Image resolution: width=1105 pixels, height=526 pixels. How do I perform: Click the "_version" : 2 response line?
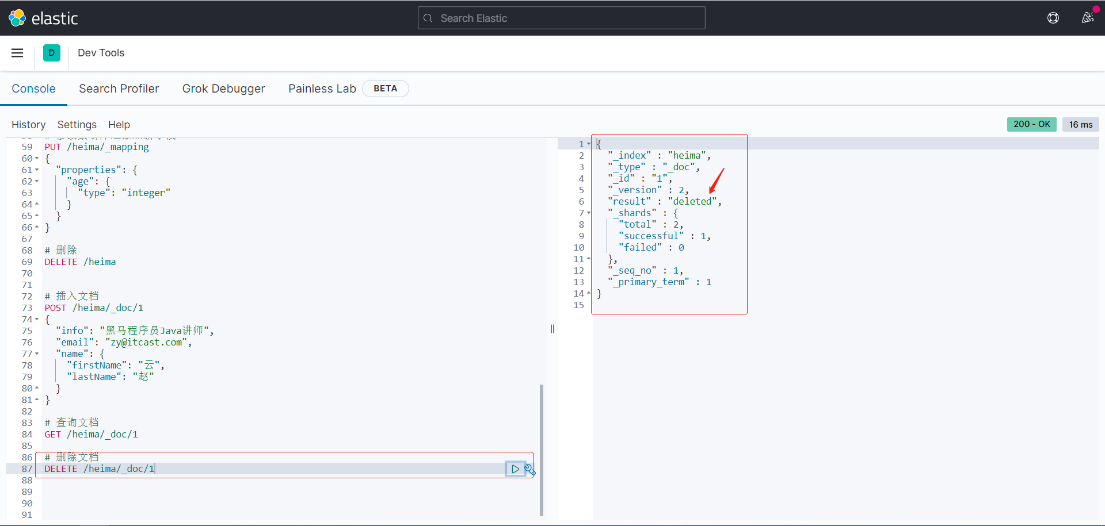(648, 190)
